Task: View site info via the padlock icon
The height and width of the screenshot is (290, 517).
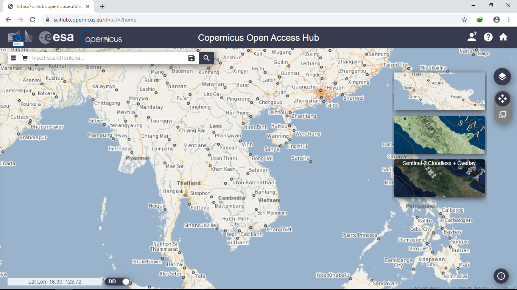Action: click(x=48, y=20)
